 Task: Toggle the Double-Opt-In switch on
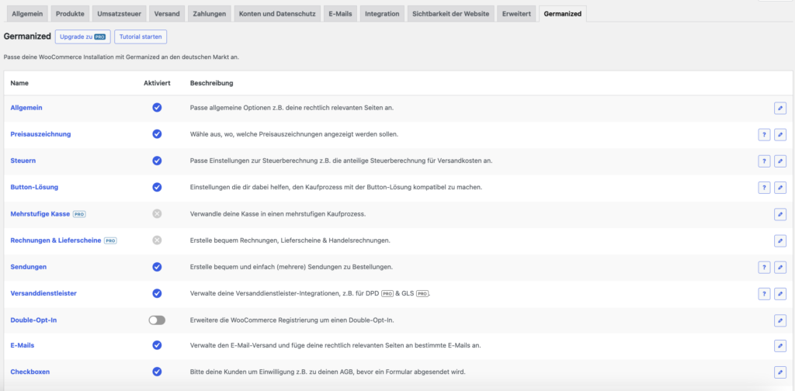click(x=157, y=320)
